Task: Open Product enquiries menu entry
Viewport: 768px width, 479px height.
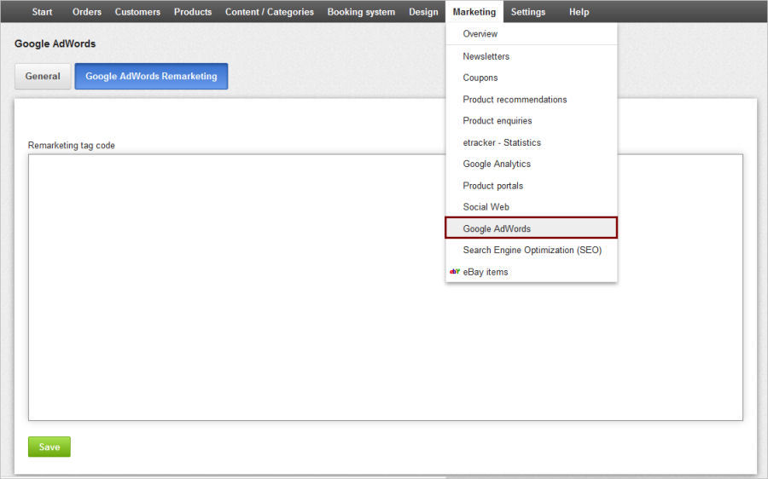Action: pyautogui.click(x=532, y=121)
